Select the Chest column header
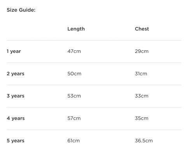This screenshot has width=187, height=152. (142, 29)
